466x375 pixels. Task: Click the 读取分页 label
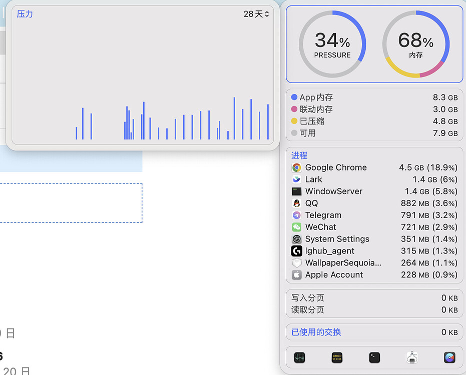(x=308, y=309)
